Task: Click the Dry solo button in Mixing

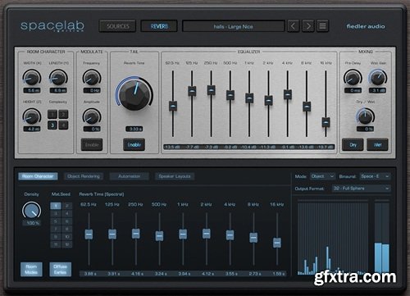Action: click(353, 144)
